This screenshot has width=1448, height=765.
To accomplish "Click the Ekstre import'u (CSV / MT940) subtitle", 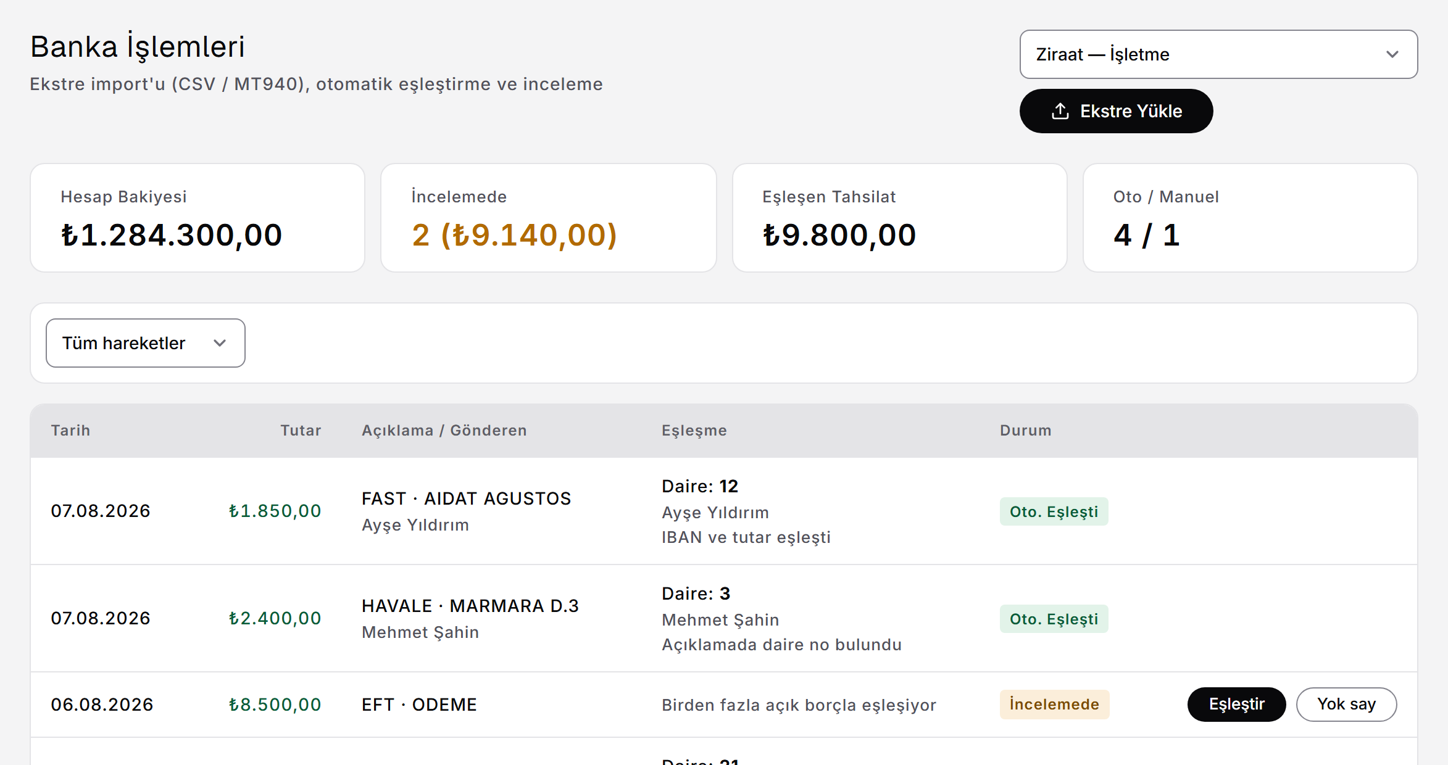I will click(317, 84).
